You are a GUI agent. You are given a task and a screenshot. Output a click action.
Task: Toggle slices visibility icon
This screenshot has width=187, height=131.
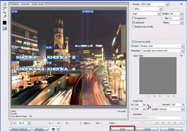(x=5, y=28)
